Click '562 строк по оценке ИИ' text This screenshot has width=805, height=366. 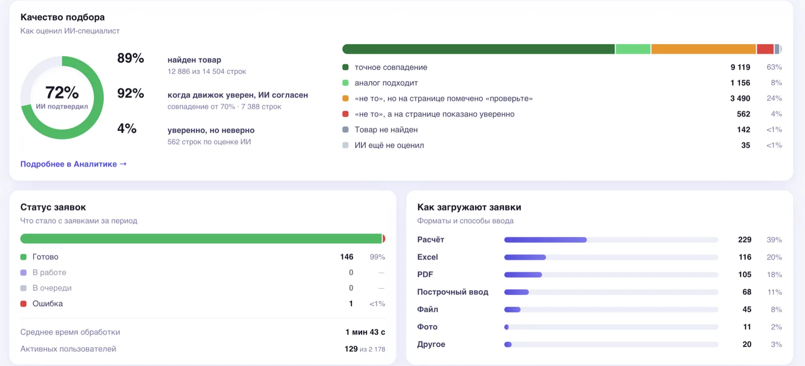[209, 142]
